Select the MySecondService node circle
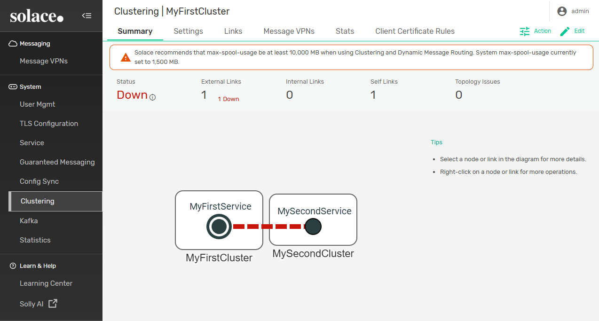This screenshot has height=321, width=599. (313, 227)
